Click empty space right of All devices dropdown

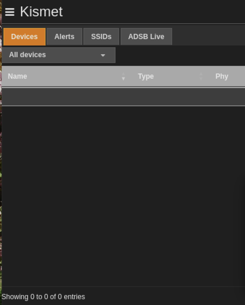point(179,55)
